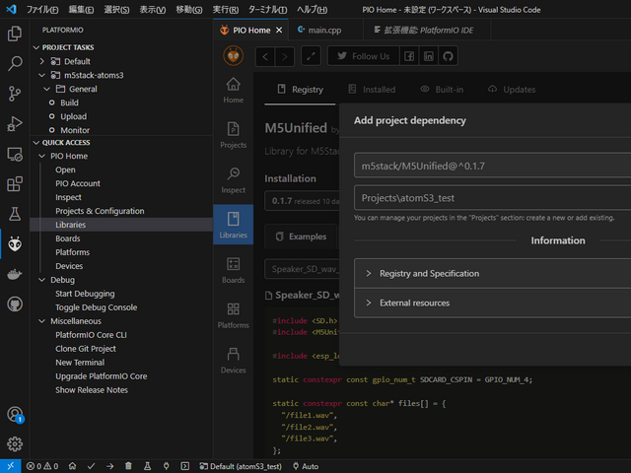Viewport: 631px width, 473px height.
Task: Run the Monitor project task
Action: [75, 130]
